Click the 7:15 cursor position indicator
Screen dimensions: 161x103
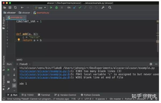(x=73, y=99)
